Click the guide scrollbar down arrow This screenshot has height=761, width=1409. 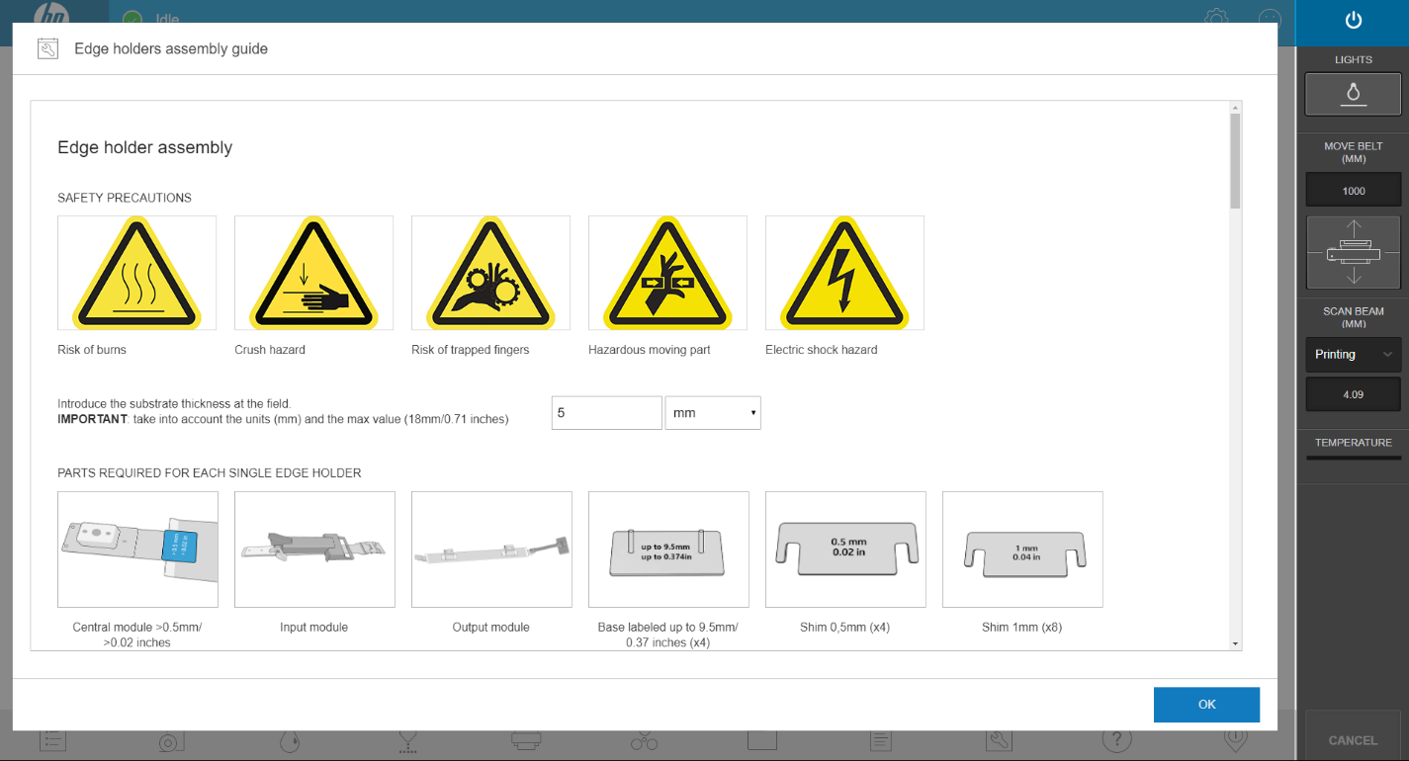(1235, 643)
